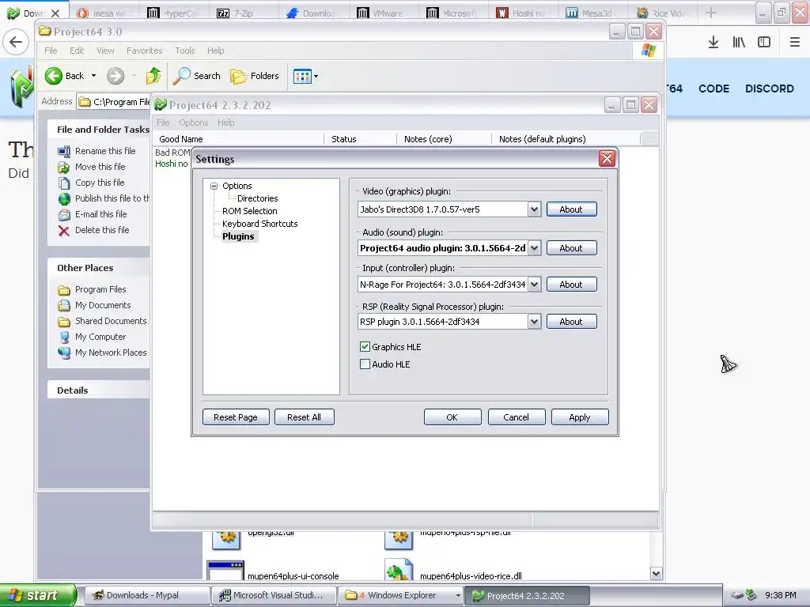Image resolution: width=810 pixels, height=607 pixels.
Task: Toggle Folders pane in Explorer toolbar
Action: 255,76
